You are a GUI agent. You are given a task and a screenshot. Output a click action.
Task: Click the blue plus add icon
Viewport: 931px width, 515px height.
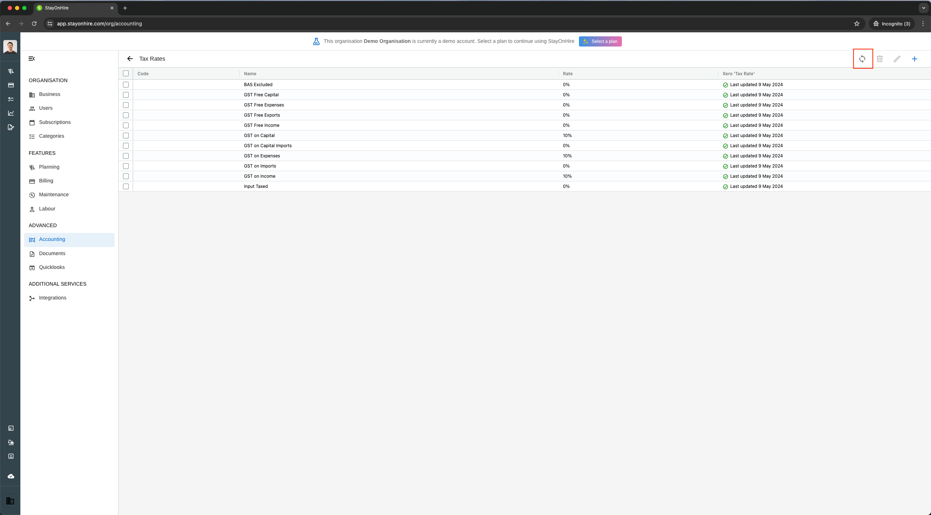coord(915,59)
